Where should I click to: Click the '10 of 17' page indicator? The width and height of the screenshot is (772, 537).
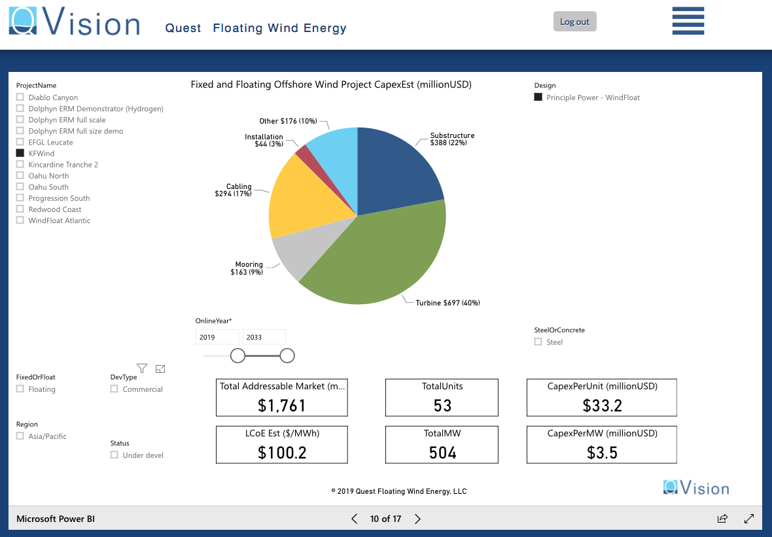click(385, 519)
